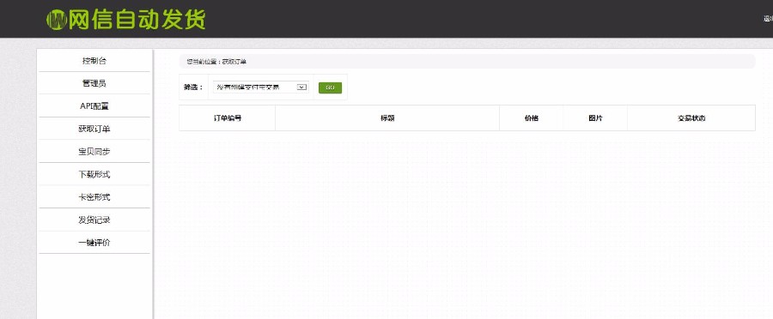Select 获取订单 in the sidebar
The image size is (773, 319).
pos(94,129)
